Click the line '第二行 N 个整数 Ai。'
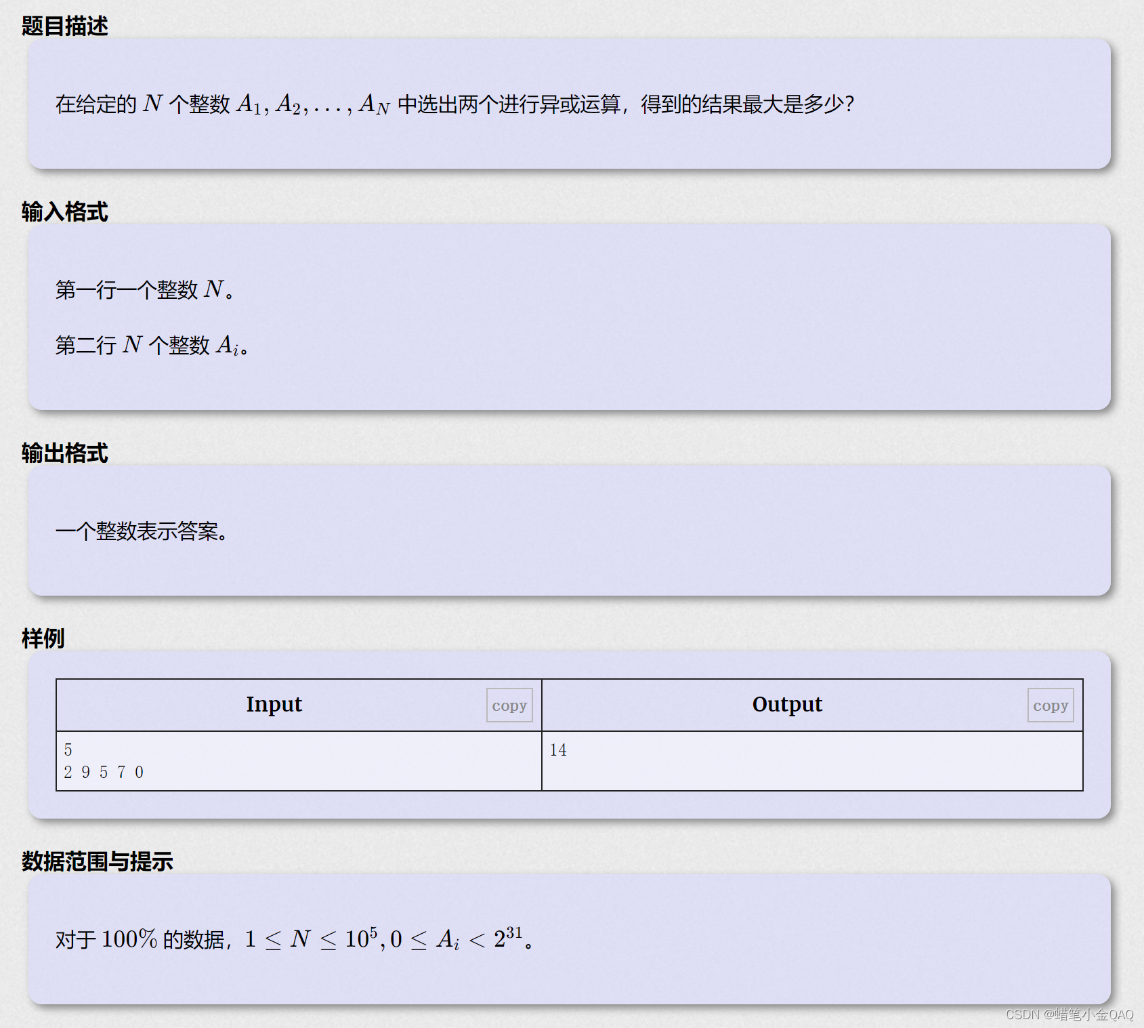The height and width of the screenshot is (1028, 1144). pyautogui.click(x=152, y=346)
